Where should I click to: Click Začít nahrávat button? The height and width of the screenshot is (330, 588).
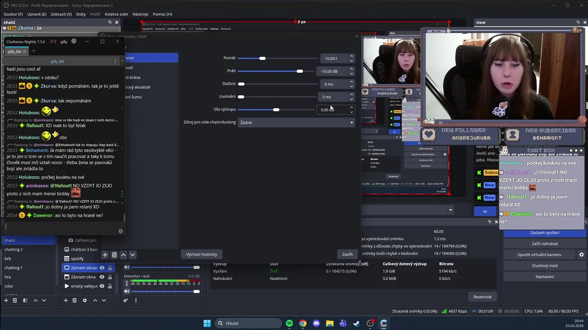point(544,243)
